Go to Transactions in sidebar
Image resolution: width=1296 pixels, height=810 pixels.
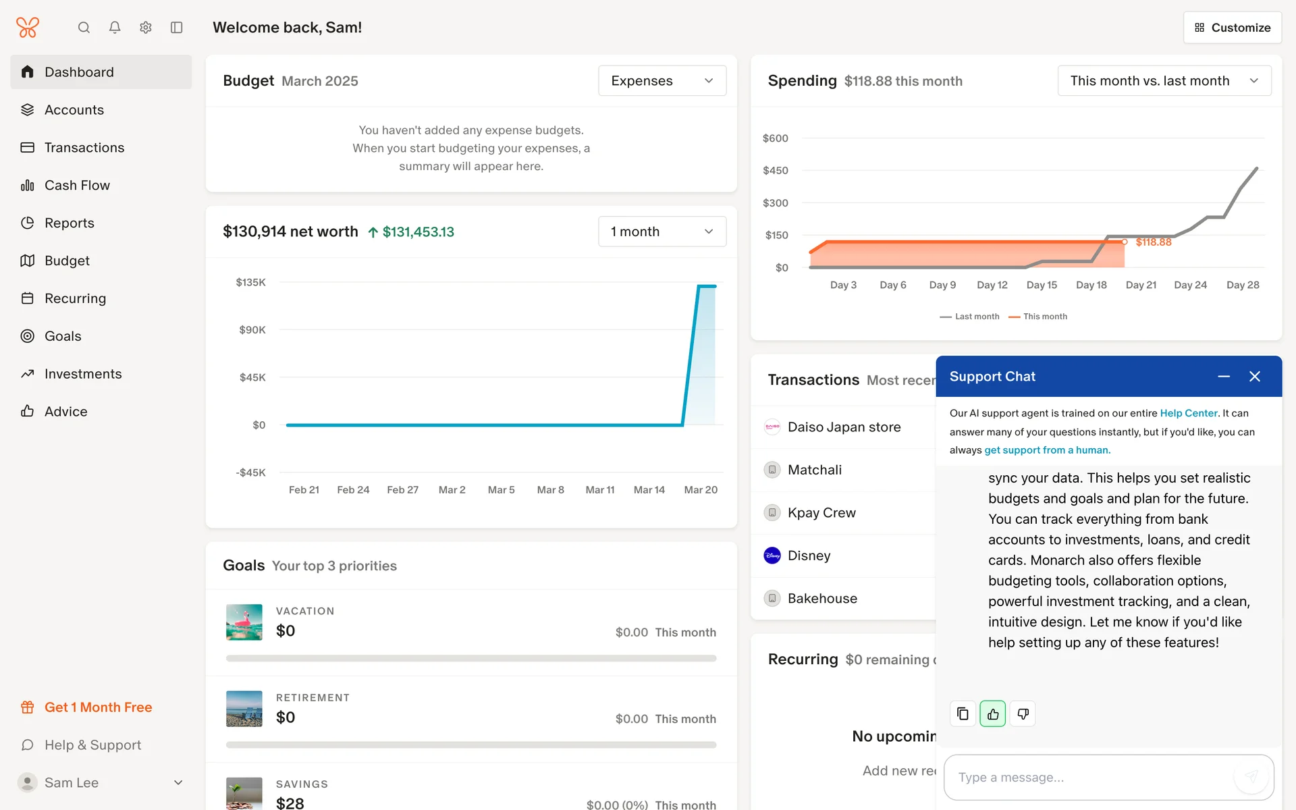point(84,148)
